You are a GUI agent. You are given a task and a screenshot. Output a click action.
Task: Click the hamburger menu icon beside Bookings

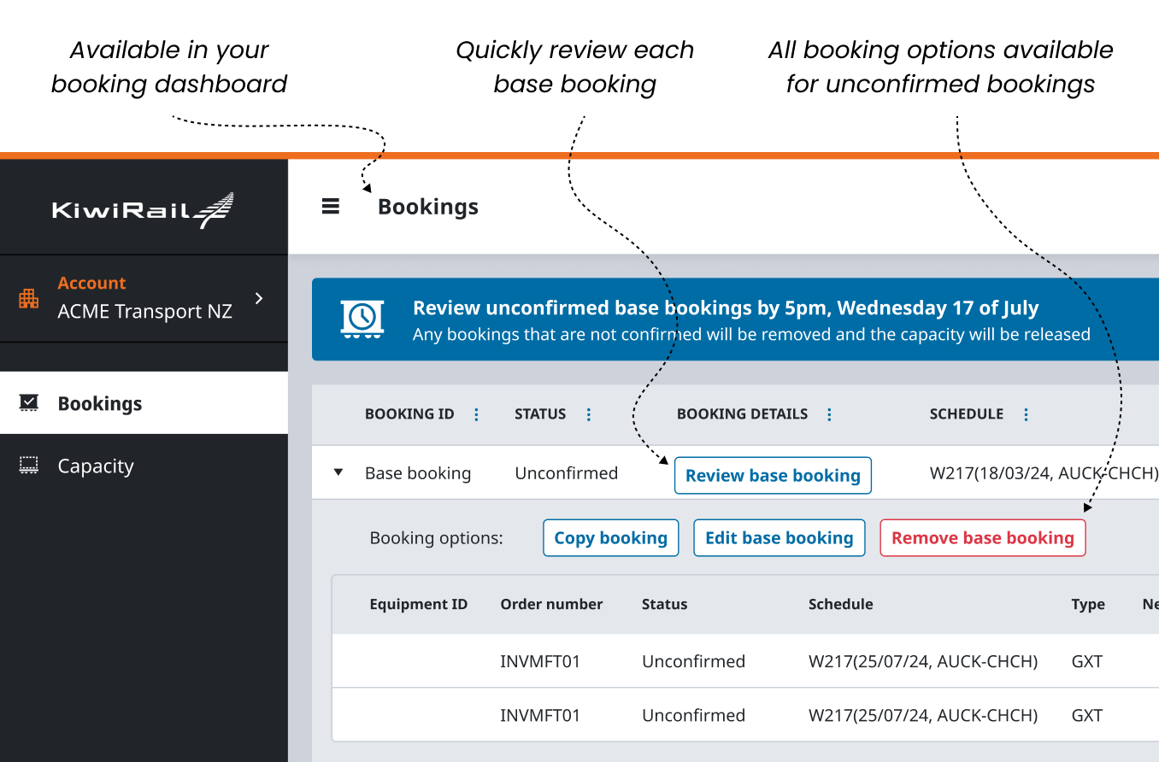click(x=331, y=207)
